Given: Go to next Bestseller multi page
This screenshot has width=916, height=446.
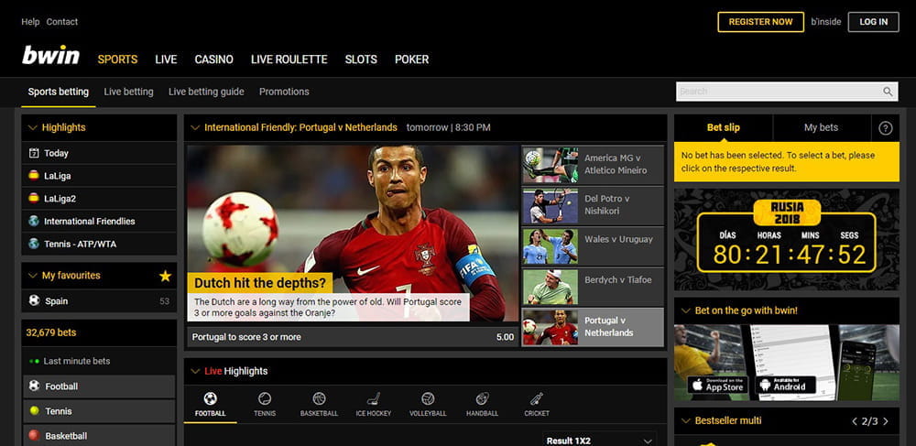Looking at the screenshot, I should click(x=886, y=421).
